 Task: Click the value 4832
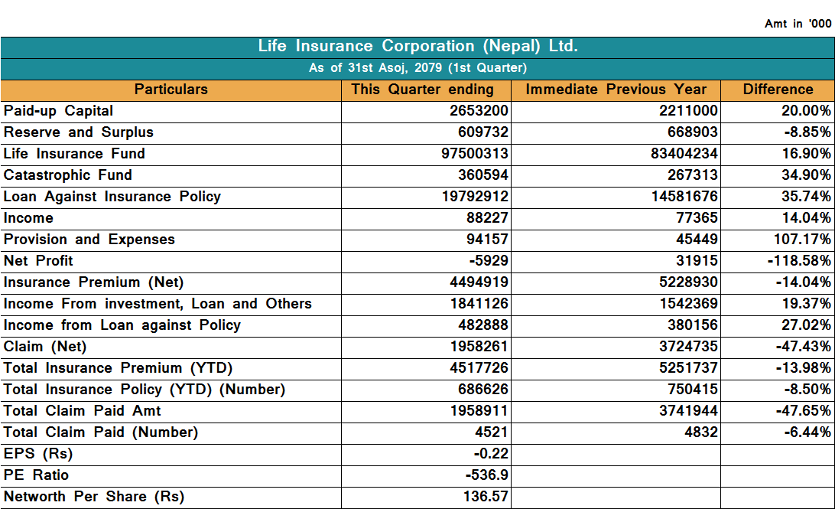click(701, 432)
